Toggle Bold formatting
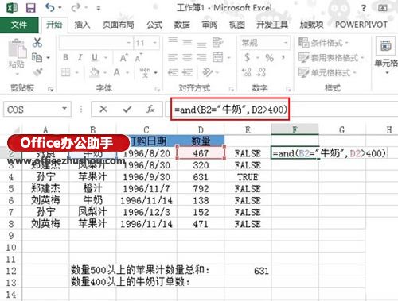 tap(65, 57)
